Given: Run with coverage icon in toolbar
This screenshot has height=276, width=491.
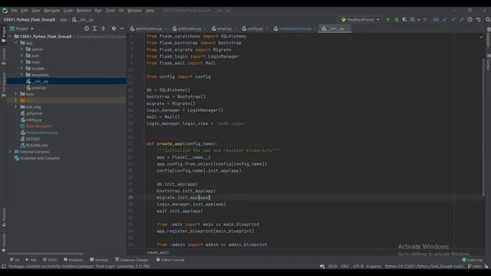Looking at the screenshot, I should tap(404, 19).
